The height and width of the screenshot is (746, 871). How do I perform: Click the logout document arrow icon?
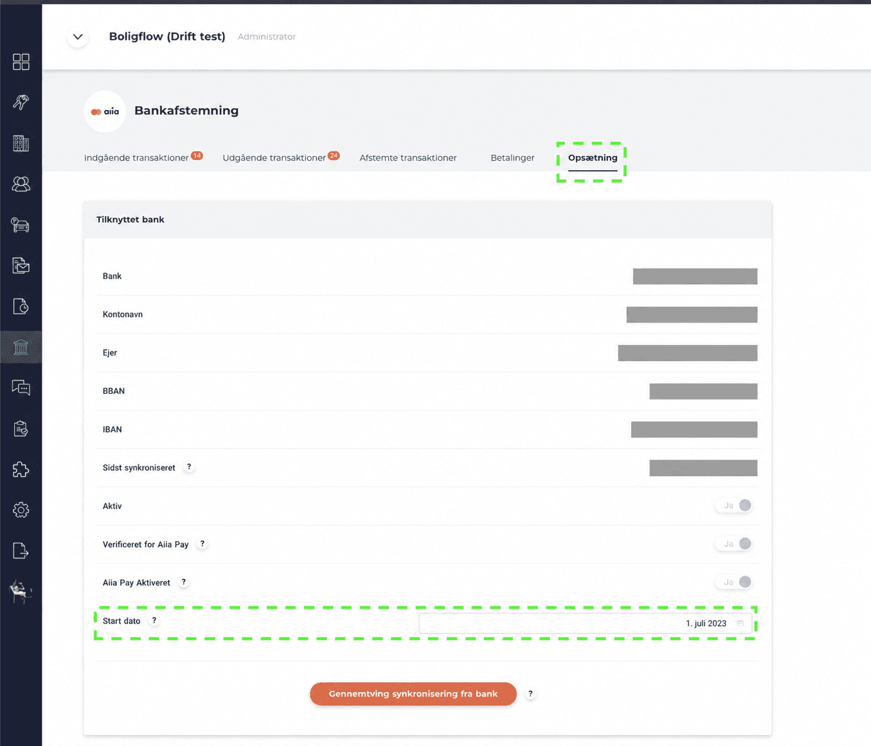pos(21,551)
